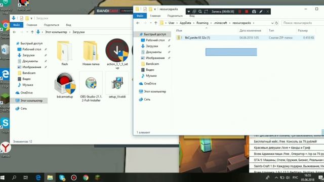Image resolution: width=324 pixels, height=182 pixels.
Task: Open the address bar history dropdown chevron
Action: pyautogui.click(x=272, y=23)
